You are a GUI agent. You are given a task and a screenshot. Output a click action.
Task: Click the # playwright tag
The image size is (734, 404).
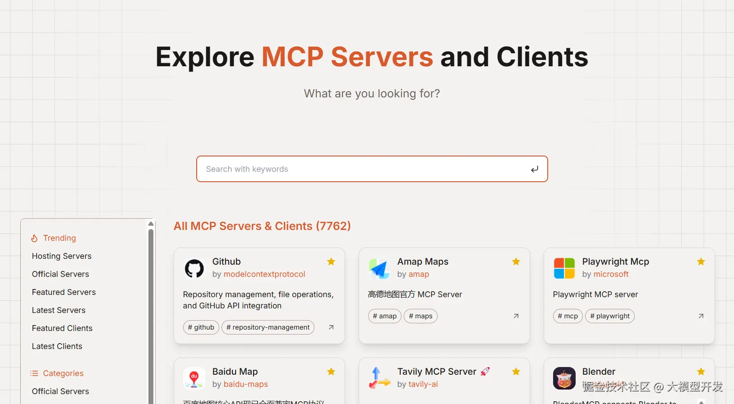pos(610,316)
